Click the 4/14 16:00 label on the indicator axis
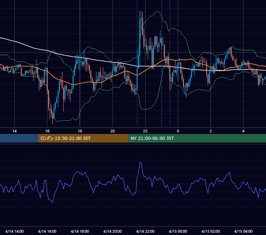 [x=47, y=231]
